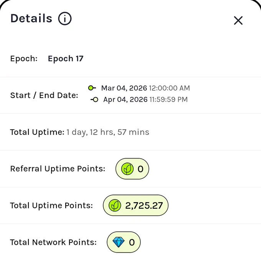Click the blue diamond icon in Total Network Points

(x=118, y=242)
